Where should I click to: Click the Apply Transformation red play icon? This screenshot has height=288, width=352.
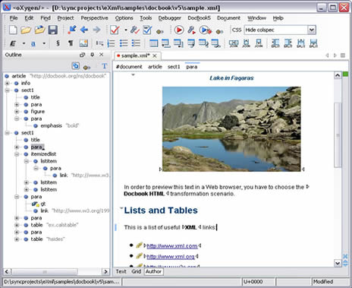(x=179, y=30)
